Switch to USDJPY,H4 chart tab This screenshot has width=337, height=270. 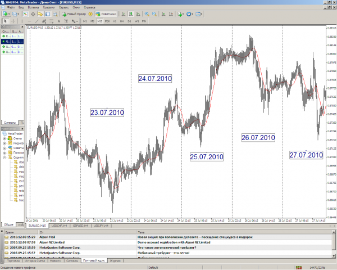point(101,226)
